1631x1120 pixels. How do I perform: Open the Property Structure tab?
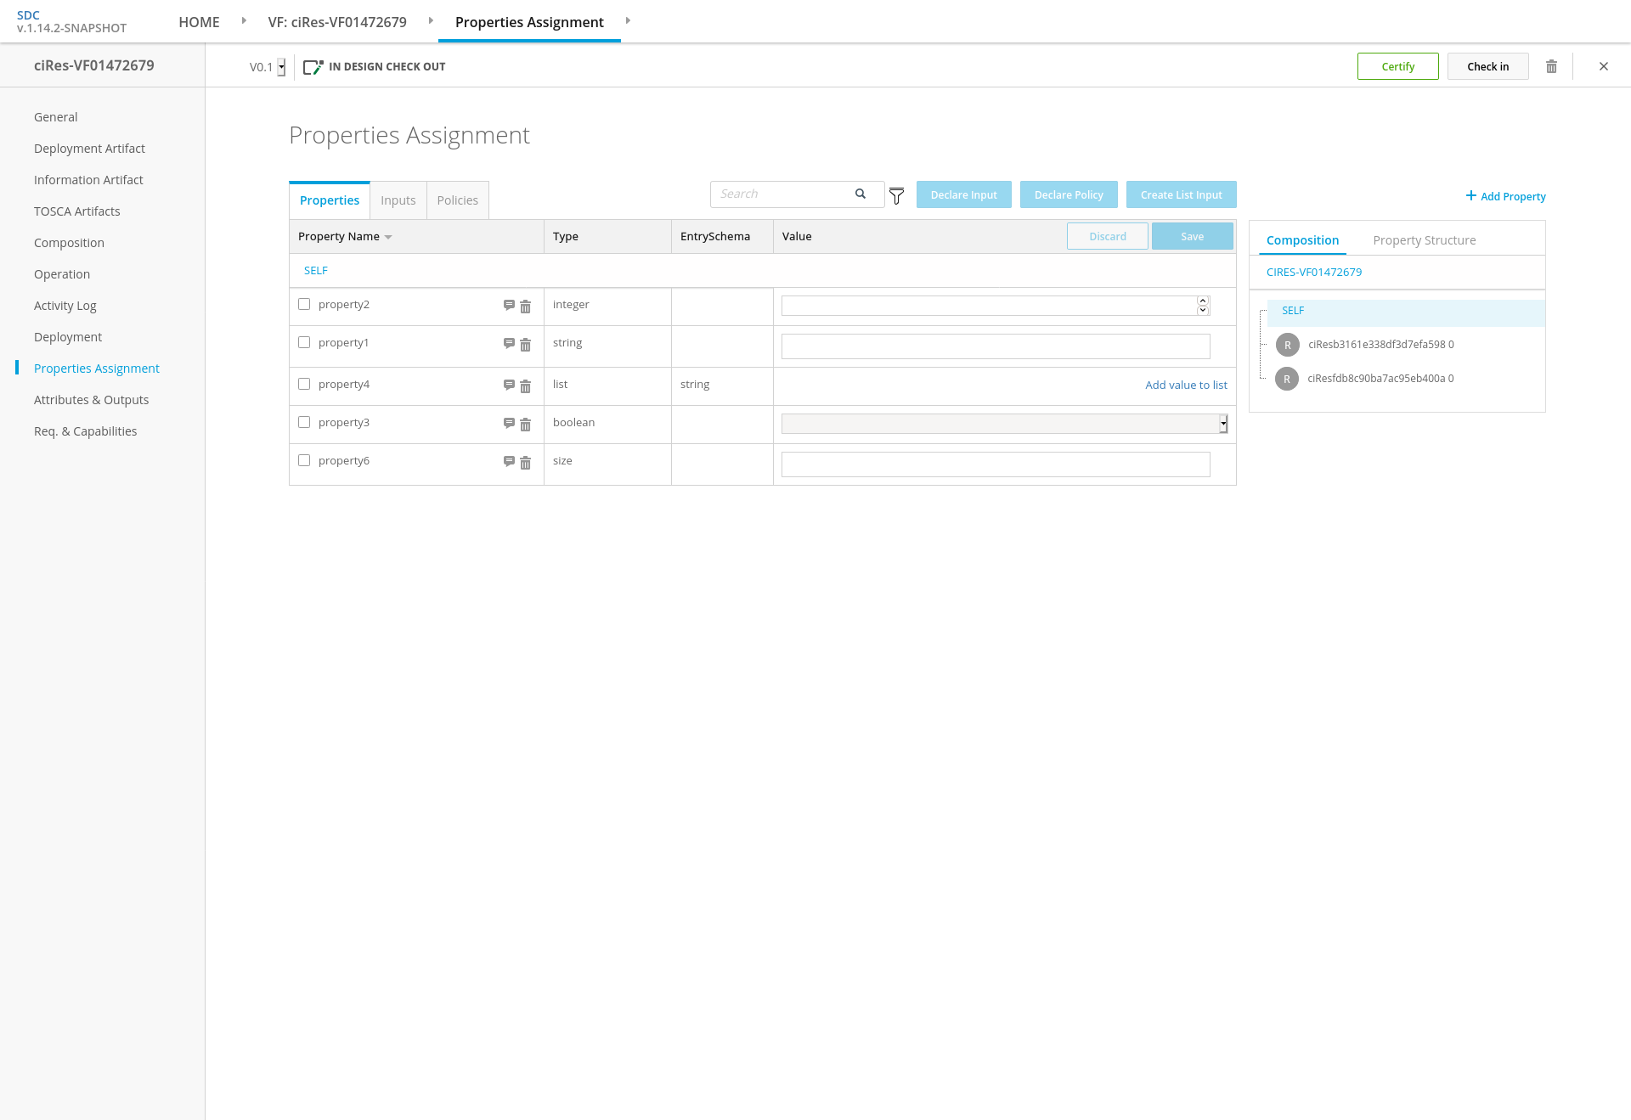1425,240
